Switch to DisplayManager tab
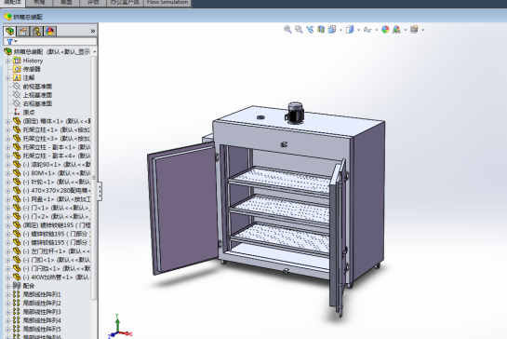The width and height of the screenshot is (507, 339). point(50,31)
